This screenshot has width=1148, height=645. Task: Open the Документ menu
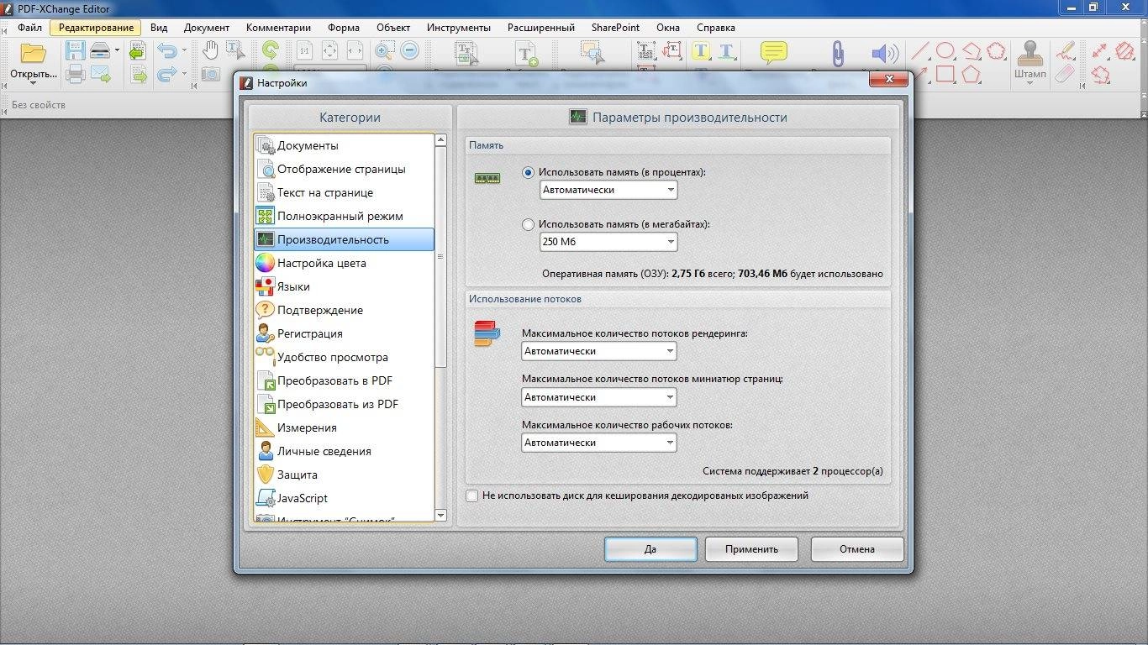[x=207, y=28]
